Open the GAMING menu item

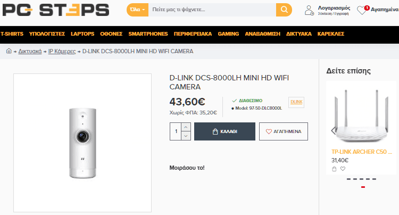[x=228, y=34]
